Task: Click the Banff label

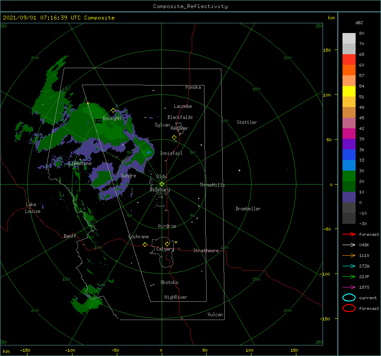Action: [70, 236]
